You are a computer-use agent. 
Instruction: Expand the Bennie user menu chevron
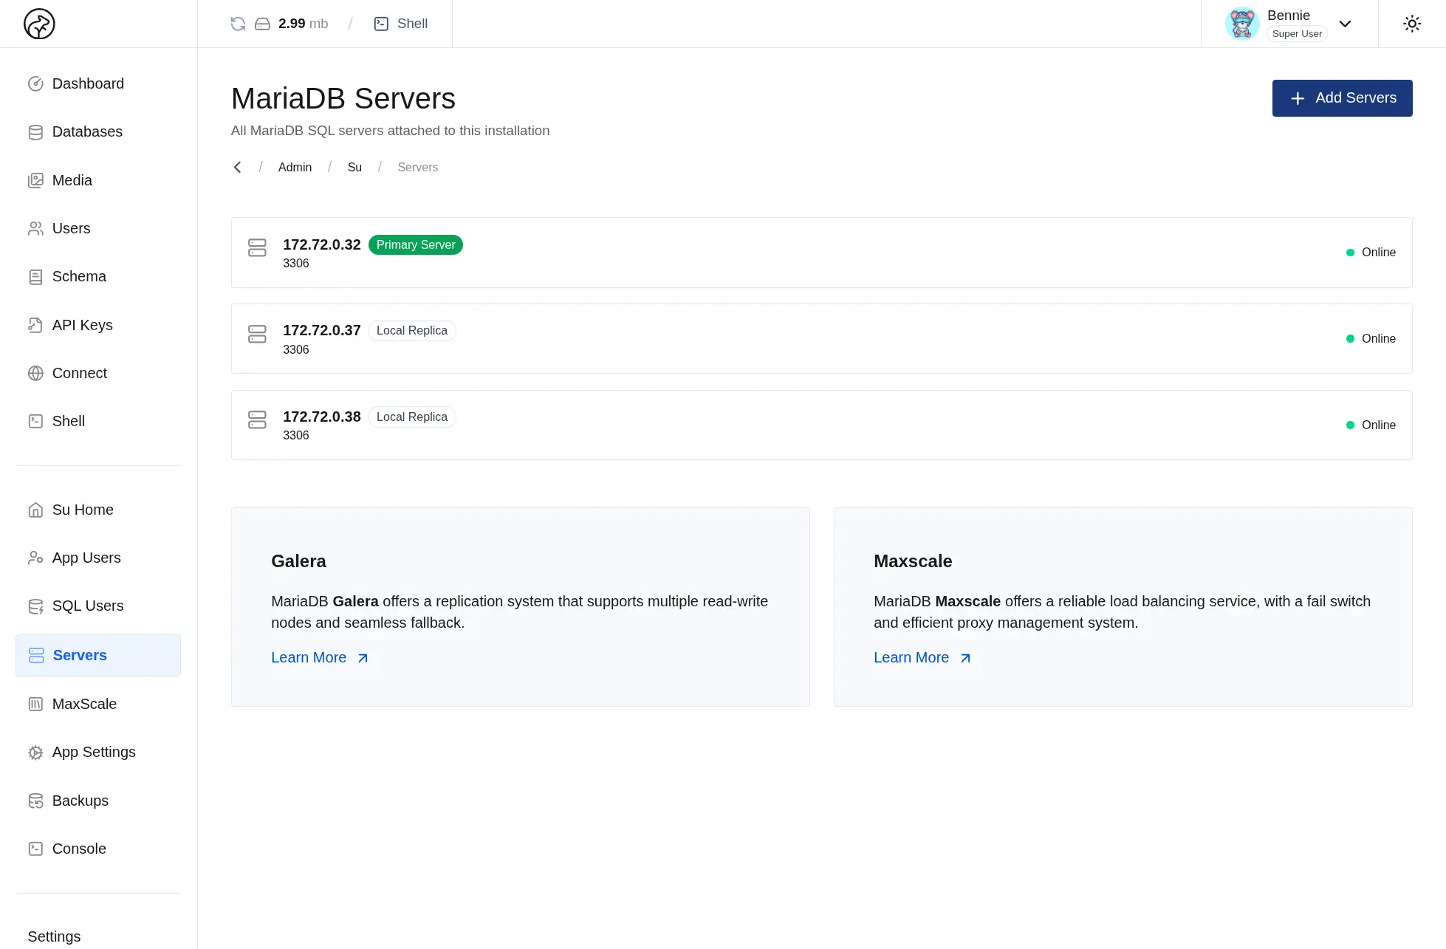coord(1345,24)
